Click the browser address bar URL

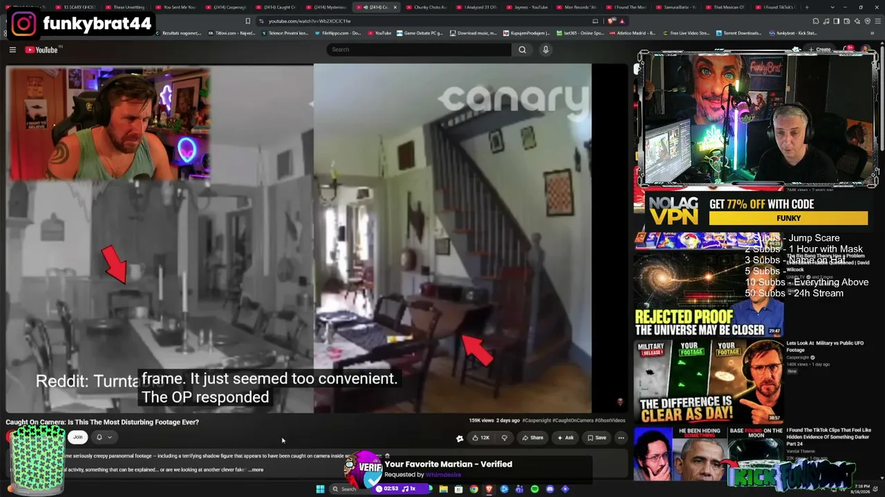tap(310, 21)
